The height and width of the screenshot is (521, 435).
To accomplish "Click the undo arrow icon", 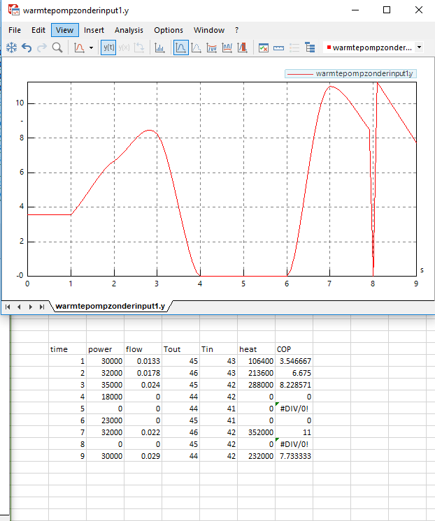I will click(x=27, y=47).
